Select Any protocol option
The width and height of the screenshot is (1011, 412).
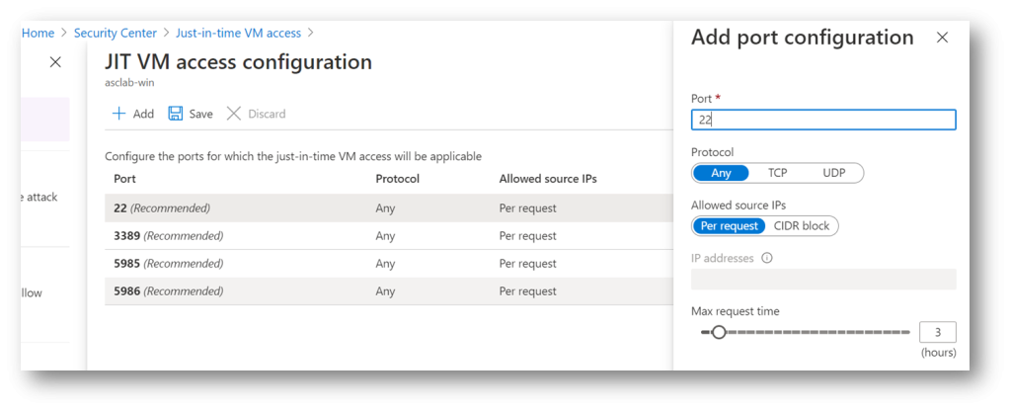(721, 173)
